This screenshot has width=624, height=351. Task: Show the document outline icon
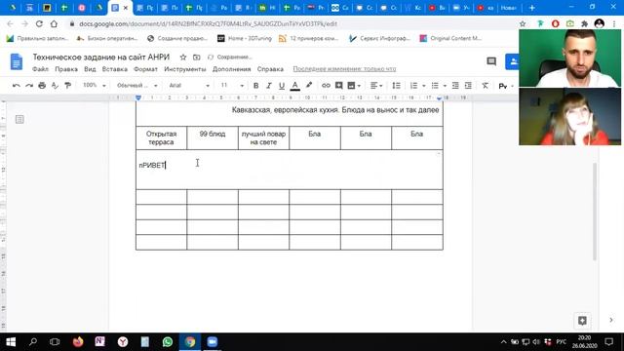[x=19, y=119]
